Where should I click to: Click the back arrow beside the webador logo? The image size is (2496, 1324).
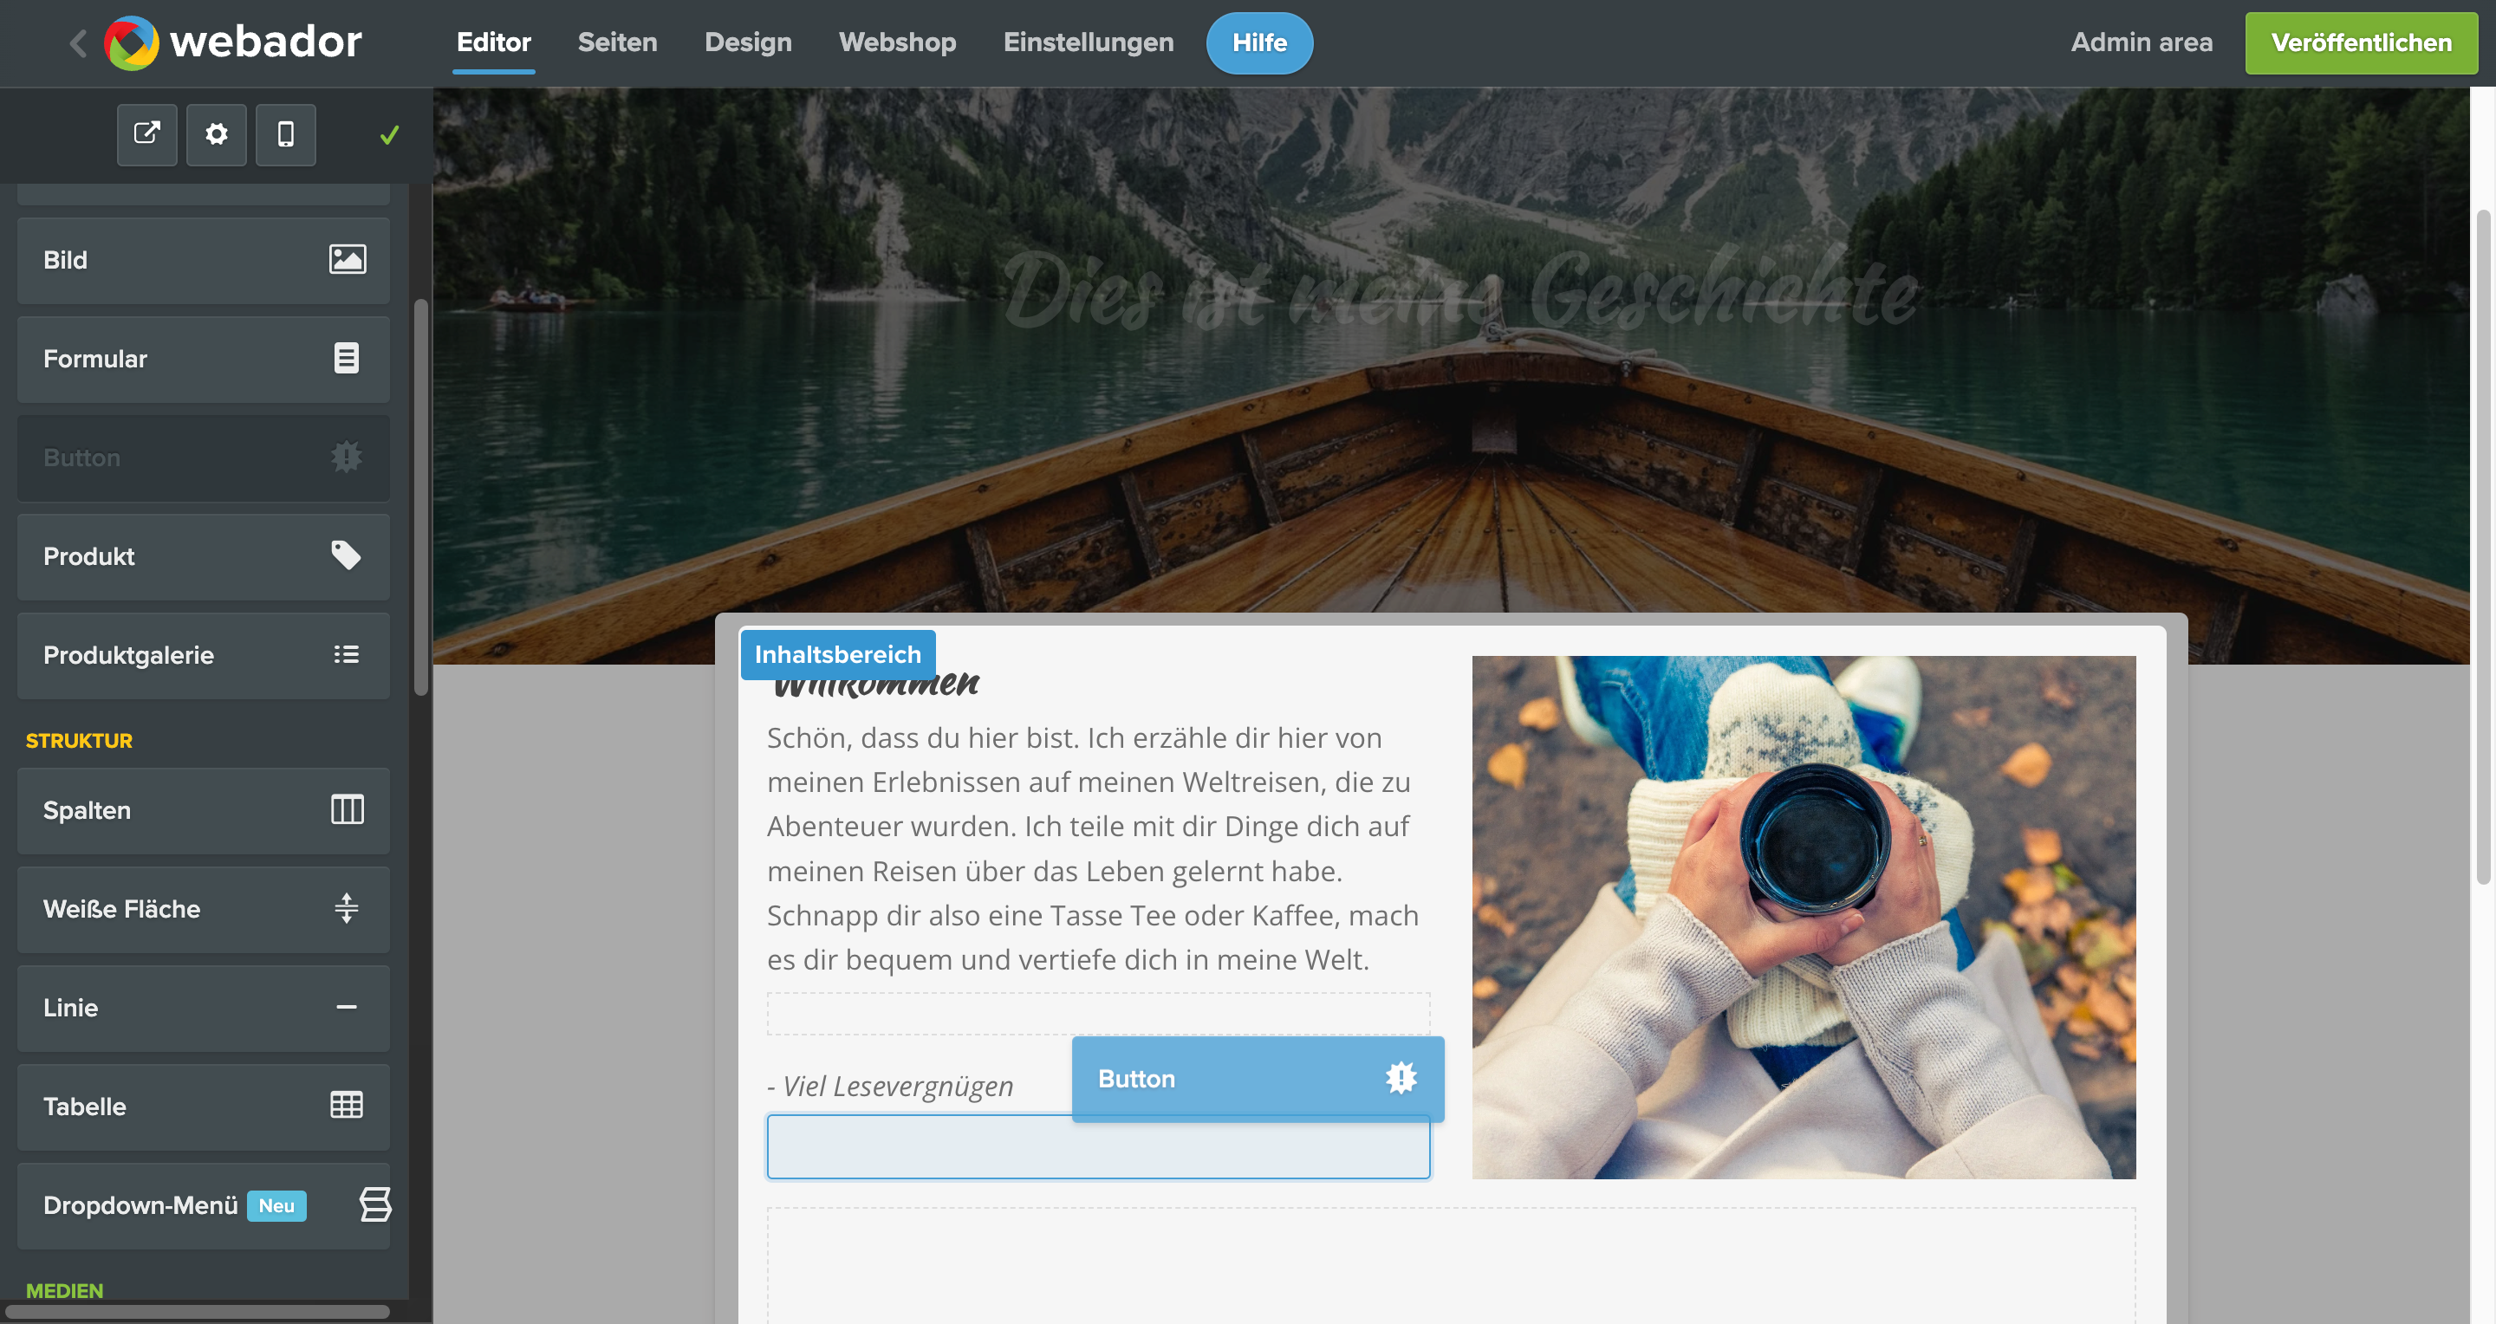(79, 42)
